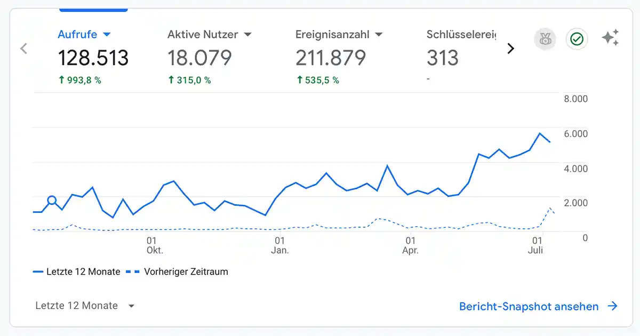Select the Schlüsselereignisse metric tab
The width and height of the screenshot is (640, 336).
(461, 35)
